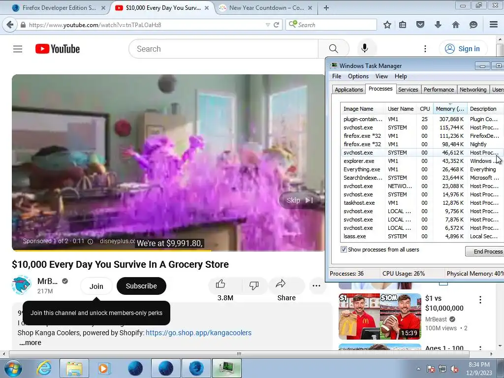
Task: Open Task Manager File menu
Action: point(337,76)
